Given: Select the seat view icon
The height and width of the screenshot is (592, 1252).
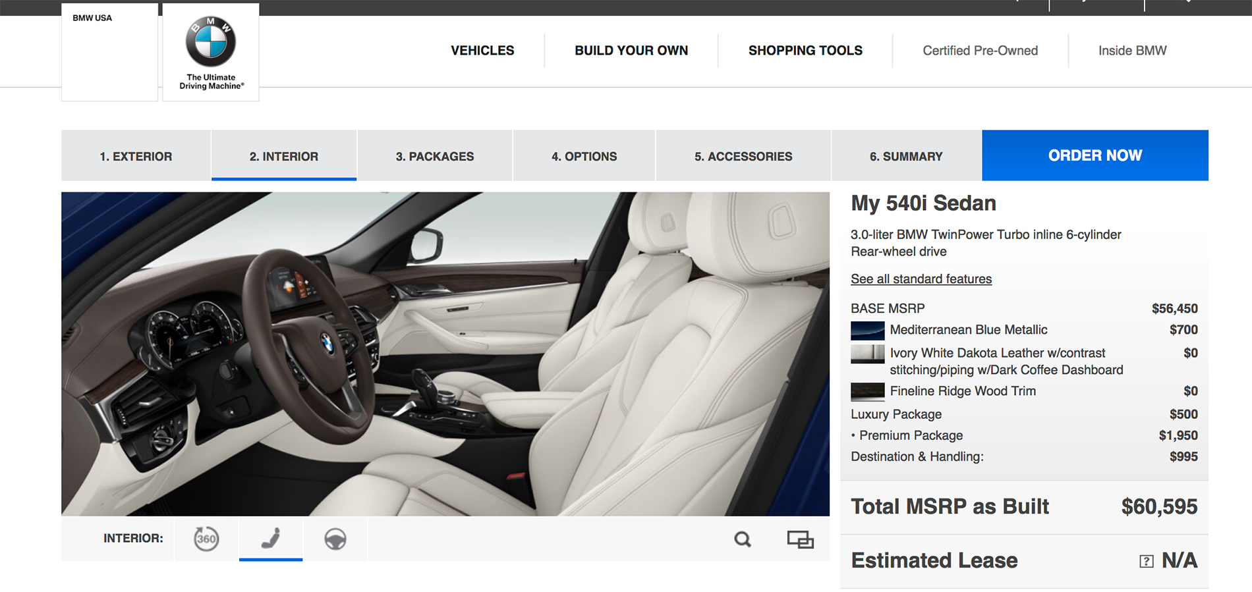Looking at the screenshot, I should [x=271, y=539].
